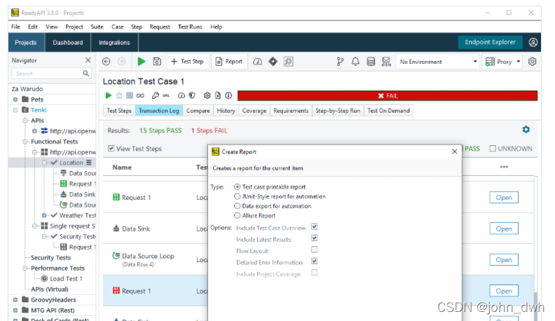Open the credentials key icon

(x=156, y=95)
